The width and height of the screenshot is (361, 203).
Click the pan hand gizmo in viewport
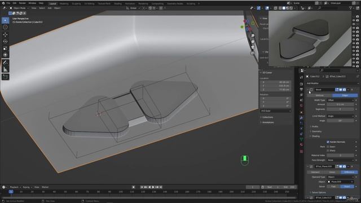point(253,41)
